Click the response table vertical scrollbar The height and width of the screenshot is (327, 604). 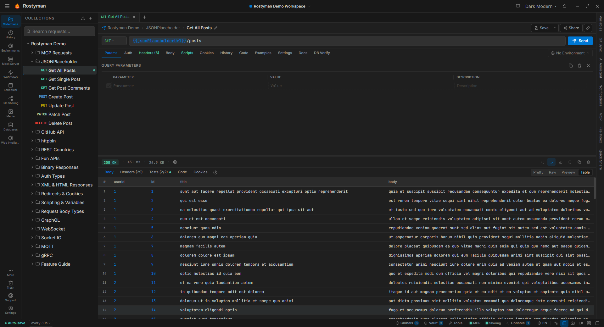(x=595, y=189)
